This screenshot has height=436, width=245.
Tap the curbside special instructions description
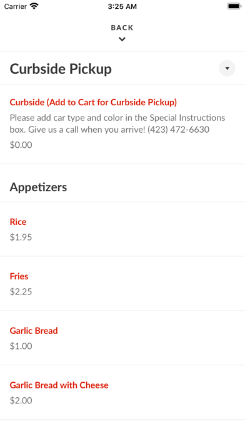pyautogui.click(x=117, y=123)
